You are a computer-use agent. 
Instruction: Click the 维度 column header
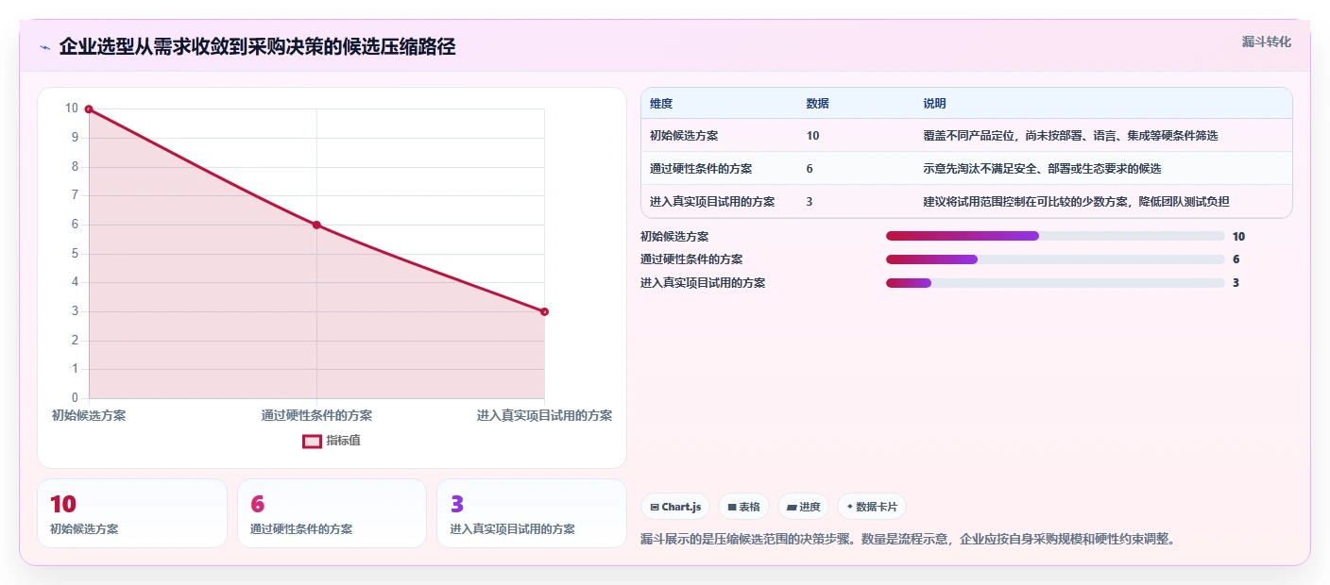click(661, 104)
